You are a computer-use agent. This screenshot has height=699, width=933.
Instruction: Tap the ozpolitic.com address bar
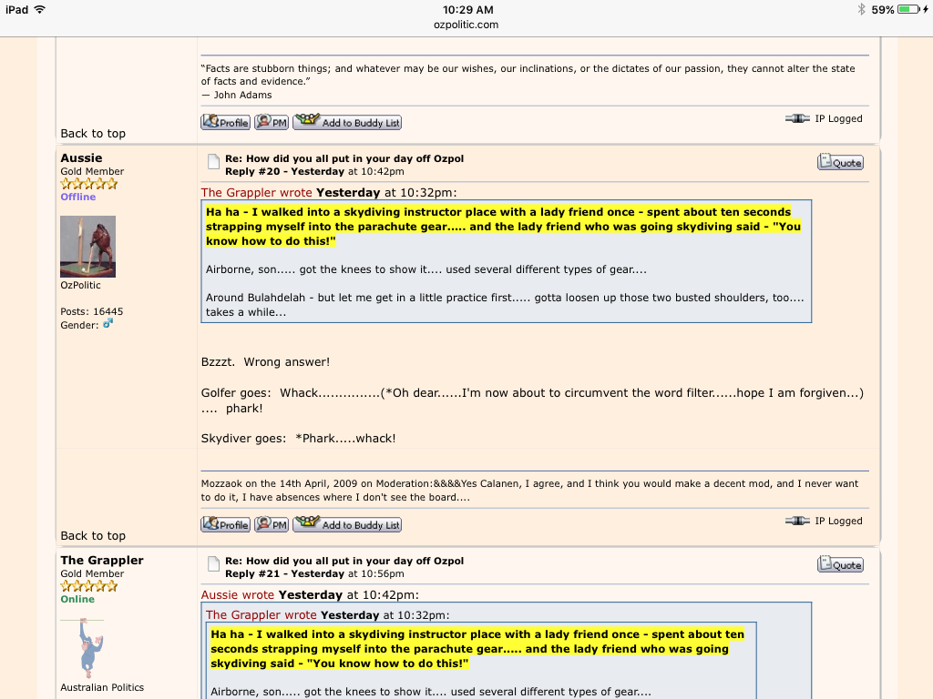[466, 25]
